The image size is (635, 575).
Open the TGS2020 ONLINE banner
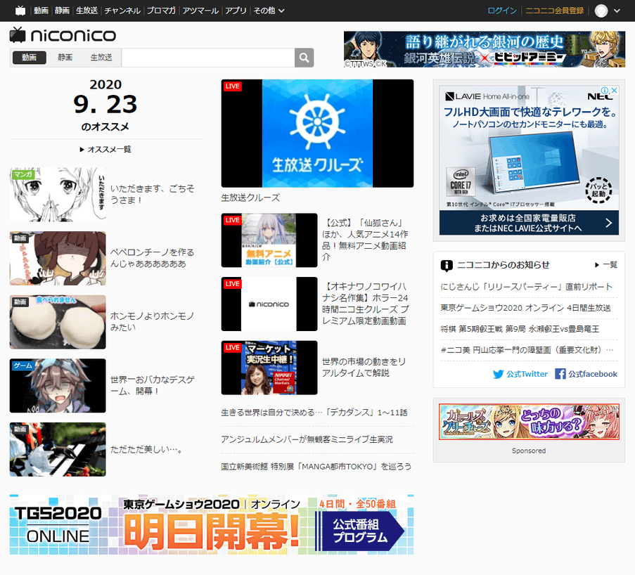[x=212, y=524]
